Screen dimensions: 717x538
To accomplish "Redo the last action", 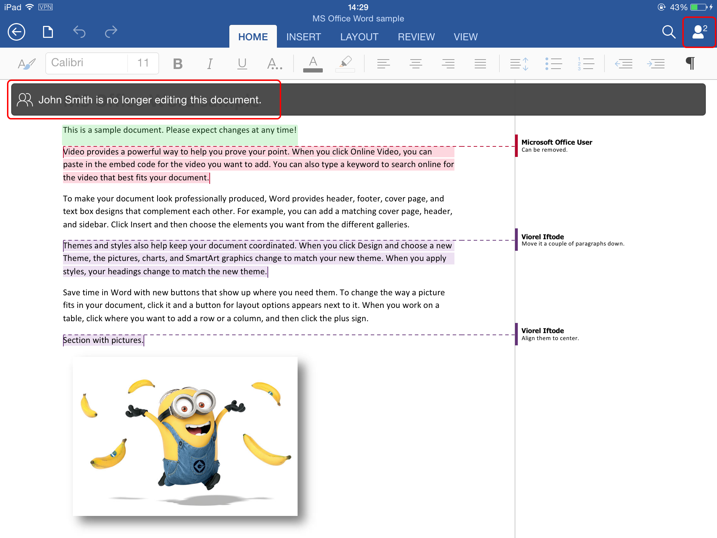I will pyautogui.click(x=111, y=32).
